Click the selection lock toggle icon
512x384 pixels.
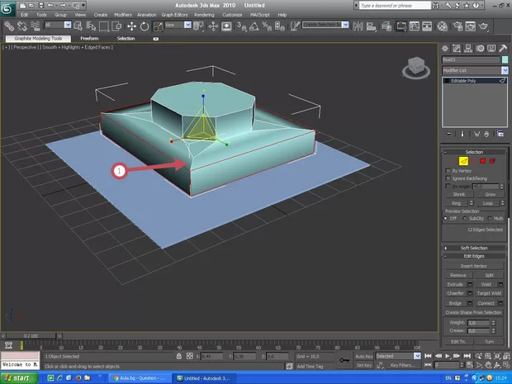180,357
